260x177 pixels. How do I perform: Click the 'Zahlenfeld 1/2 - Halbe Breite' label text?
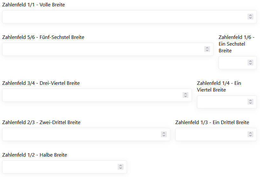pyautogui.click(x=35, y=155)
